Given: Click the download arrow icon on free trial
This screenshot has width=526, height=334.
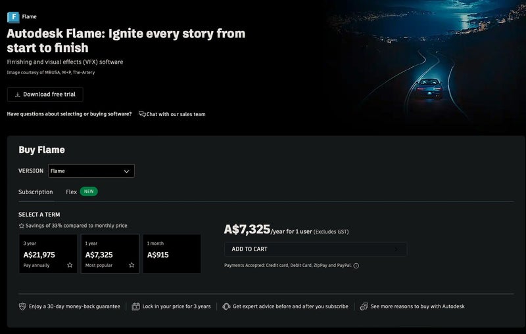Looking at the screenshot, I should pos(17,94).
